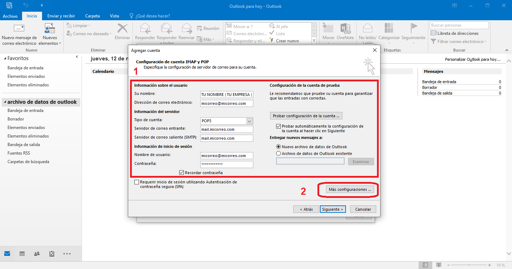Screen dimensions: 512x269
Task: Open Filtrar correo electrónico dropdown
Action: [458, 42]
